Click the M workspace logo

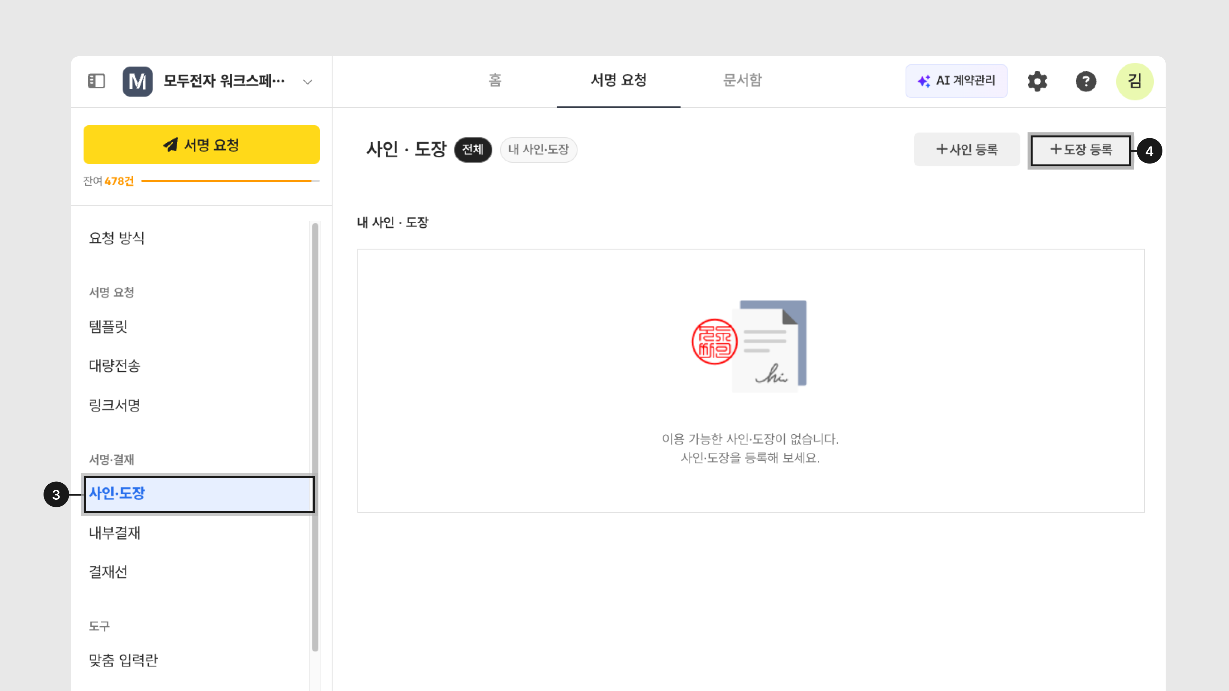tap(137, 81)
